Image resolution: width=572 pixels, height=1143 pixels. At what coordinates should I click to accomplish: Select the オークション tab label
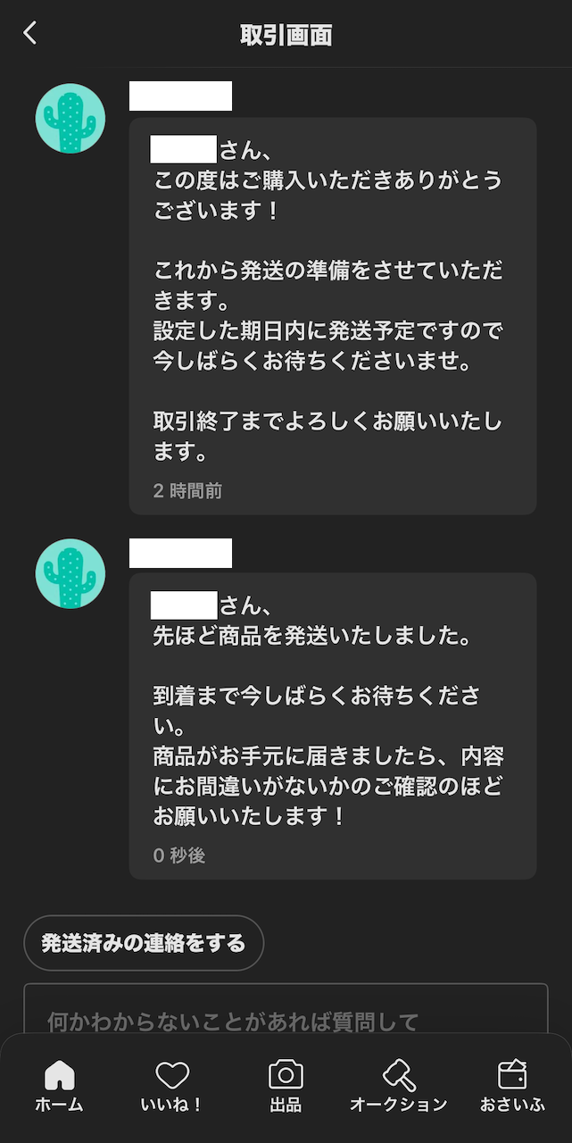(x=398, y=1105)
